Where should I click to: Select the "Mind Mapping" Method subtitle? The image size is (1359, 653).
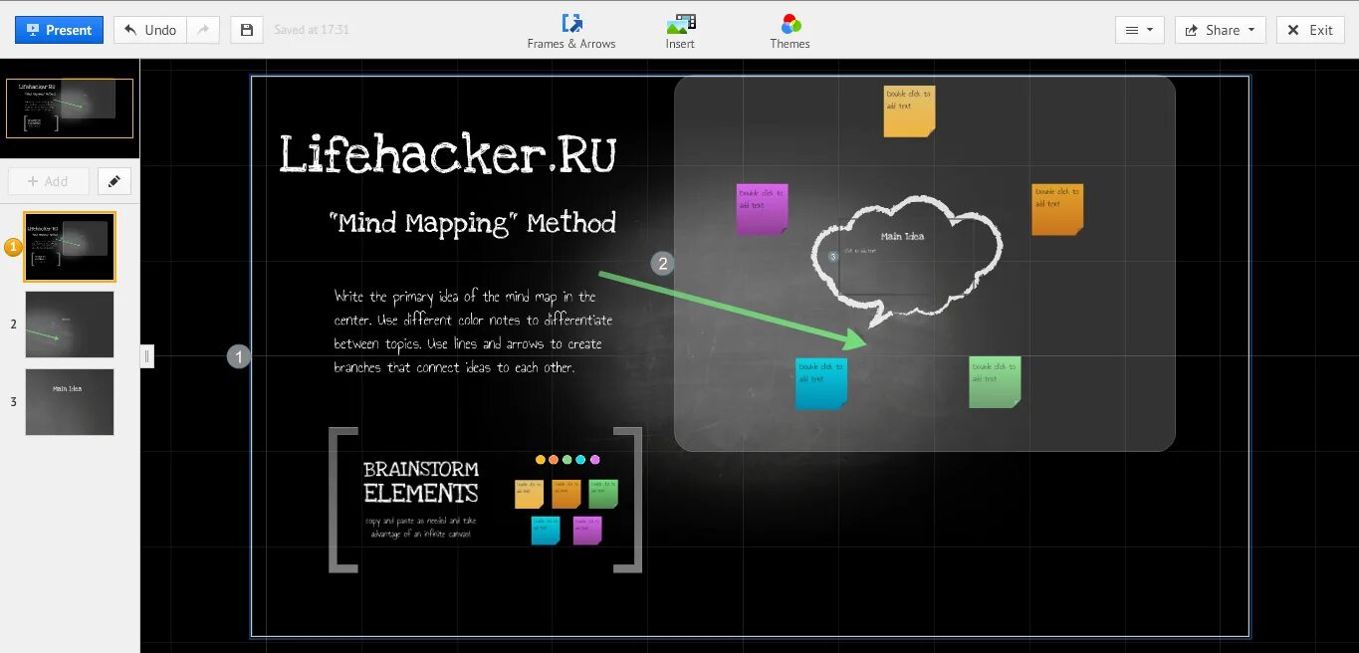click(472, 222)
